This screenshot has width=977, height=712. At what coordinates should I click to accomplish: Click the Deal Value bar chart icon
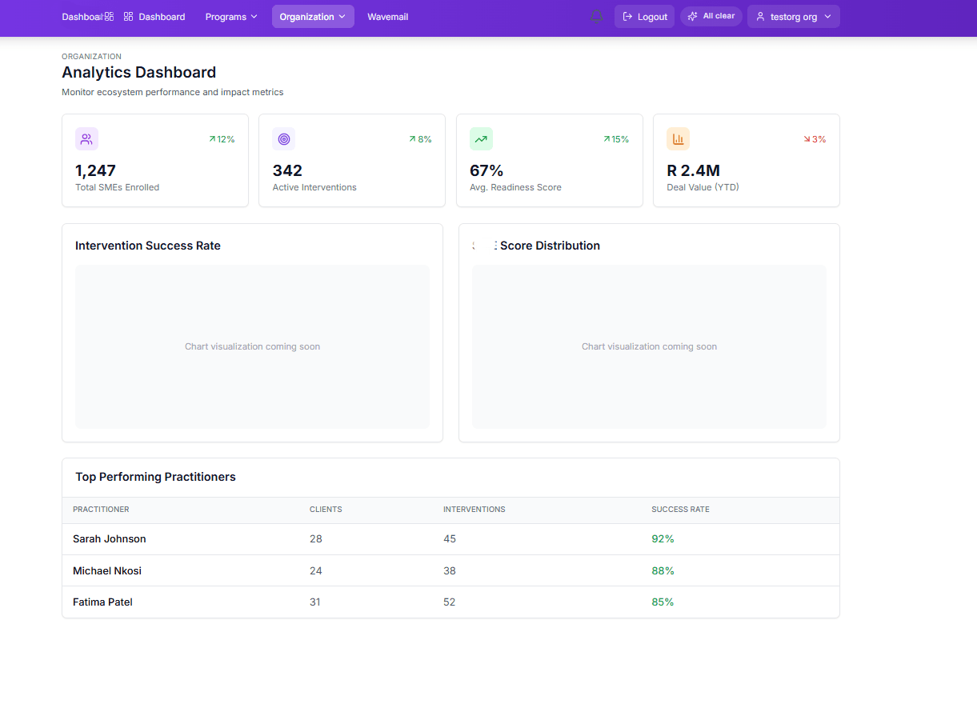tap(678, 138)
